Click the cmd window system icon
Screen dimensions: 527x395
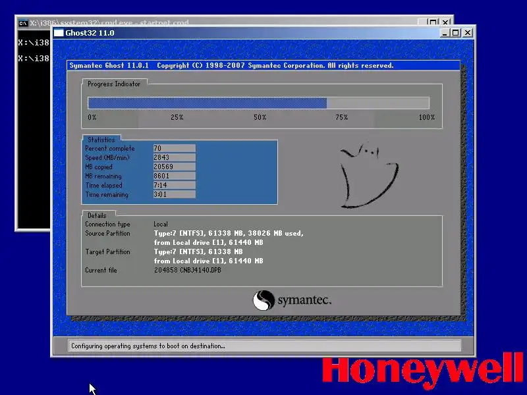23,23
